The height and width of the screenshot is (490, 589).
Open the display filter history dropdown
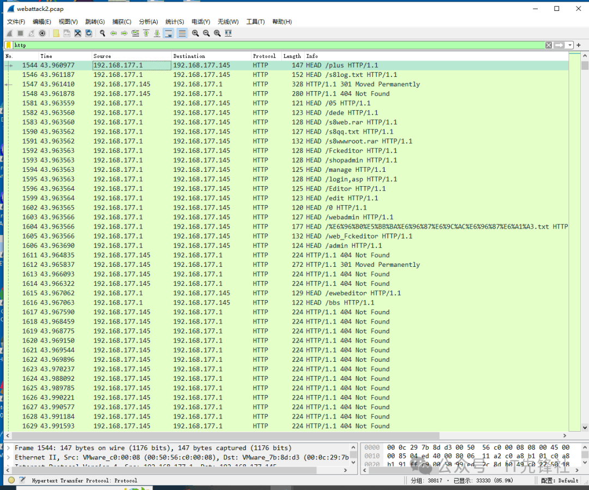pyautogui.click(x=570, y=45)
